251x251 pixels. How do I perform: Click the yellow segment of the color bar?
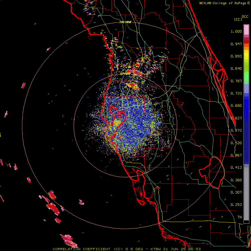point(246,55)
